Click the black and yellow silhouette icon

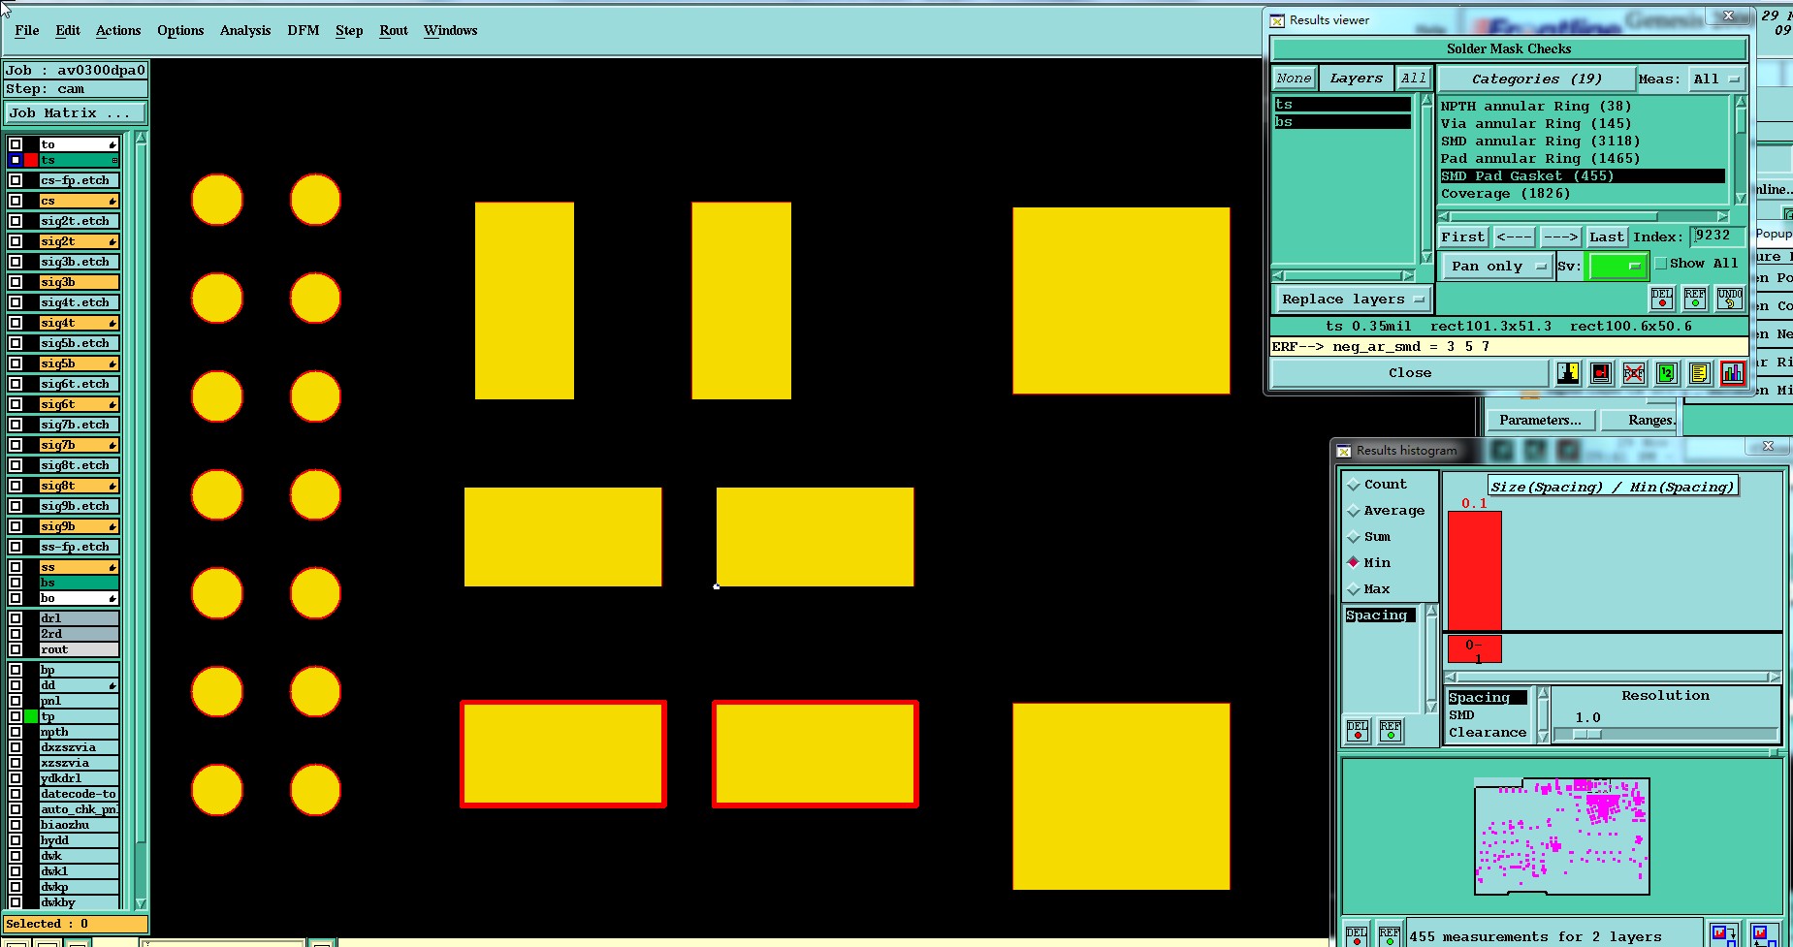(x=1568, y=373)
